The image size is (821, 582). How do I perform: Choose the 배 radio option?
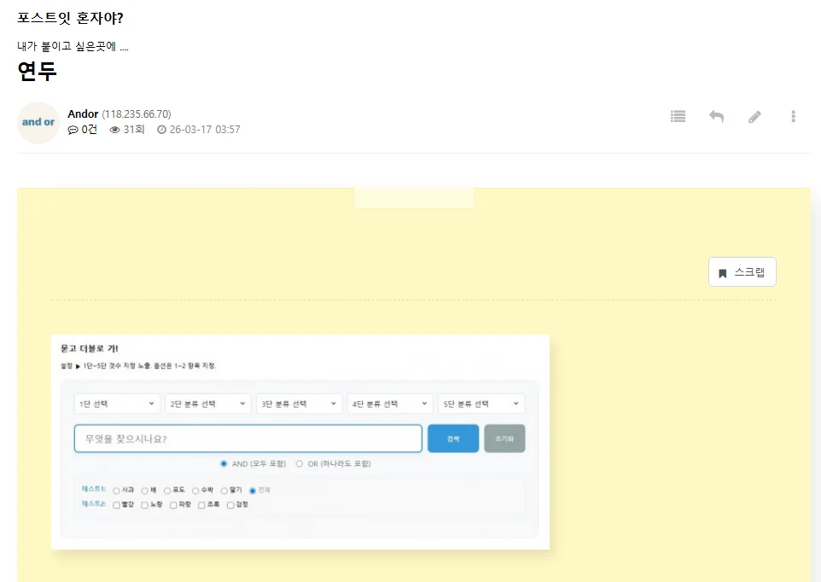(144, 491)
